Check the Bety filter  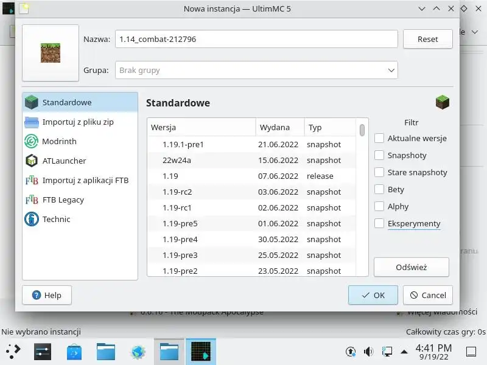[x=379, y=189]
